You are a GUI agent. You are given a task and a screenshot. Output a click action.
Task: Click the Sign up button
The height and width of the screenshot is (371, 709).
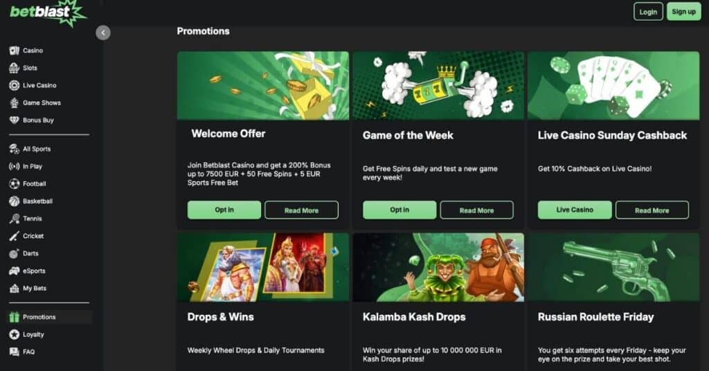coord(683,12)
